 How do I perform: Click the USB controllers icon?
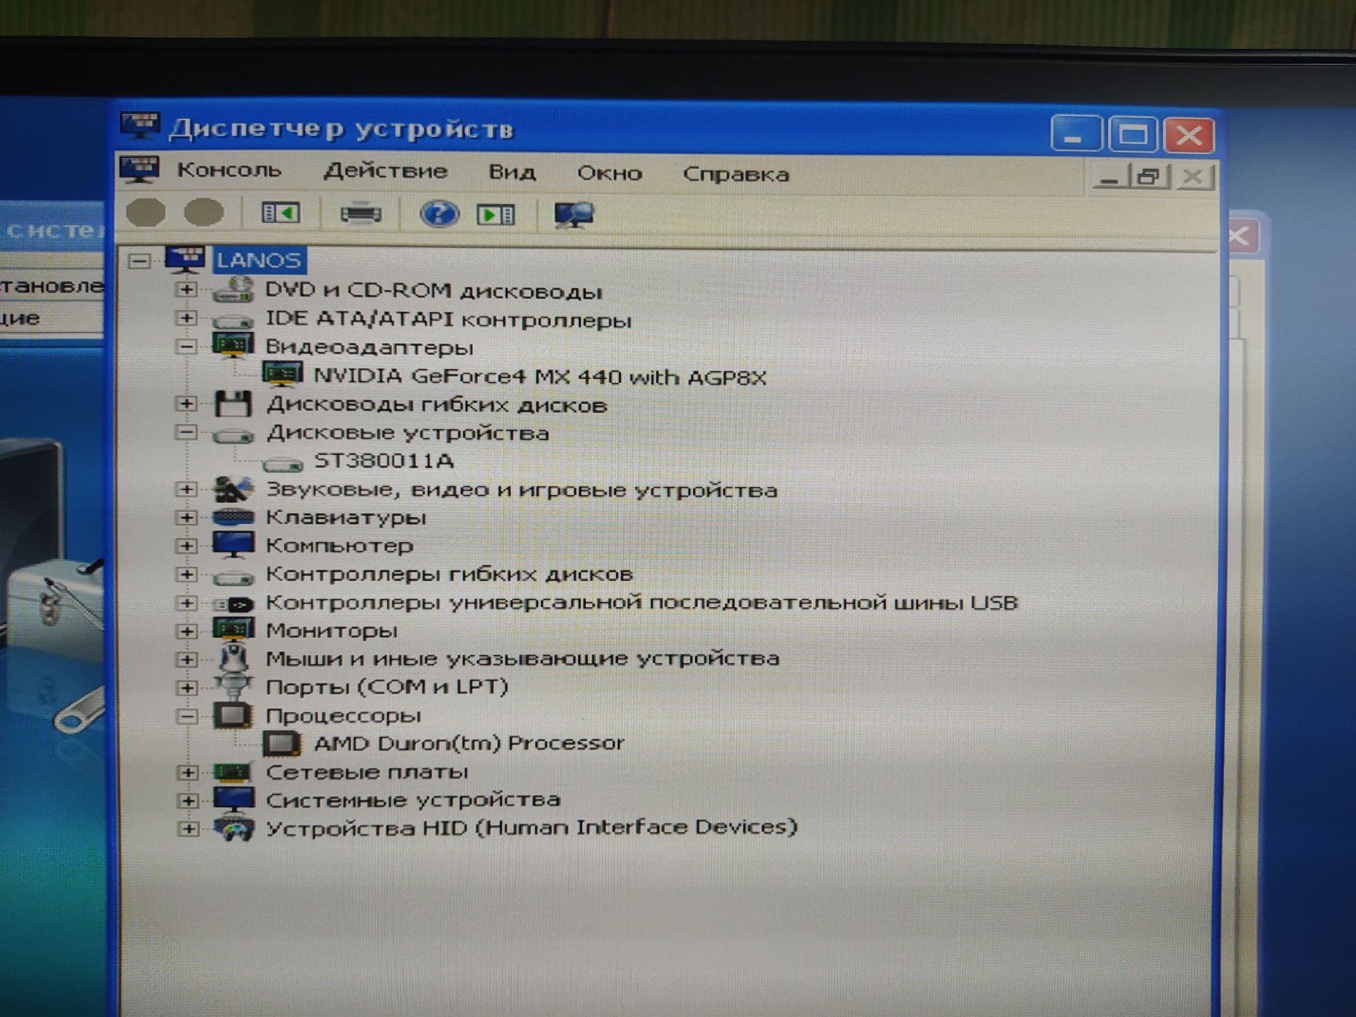233,603
